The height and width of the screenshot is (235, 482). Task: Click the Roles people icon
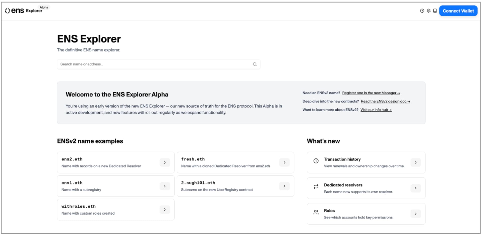click(x=316, y=212)
